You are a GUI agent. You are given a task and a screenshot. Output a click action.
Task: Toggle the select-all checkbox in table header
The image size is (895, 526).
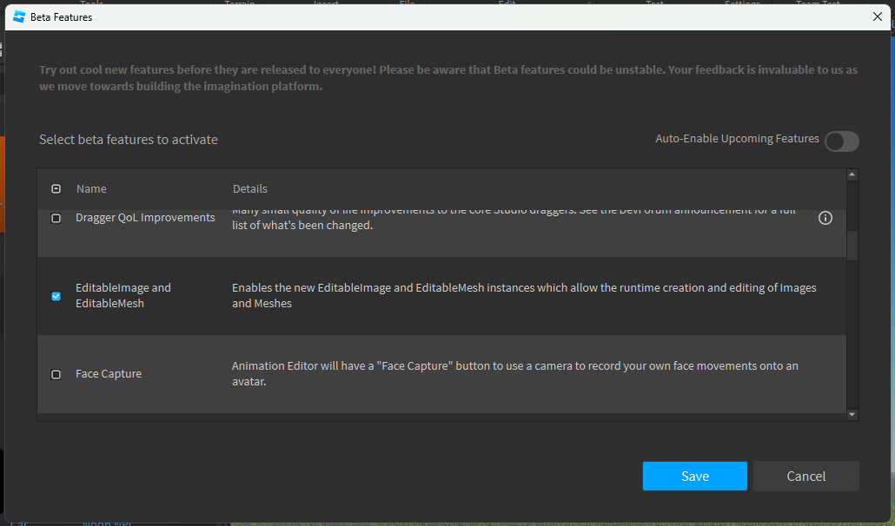[x=56, y=189]
